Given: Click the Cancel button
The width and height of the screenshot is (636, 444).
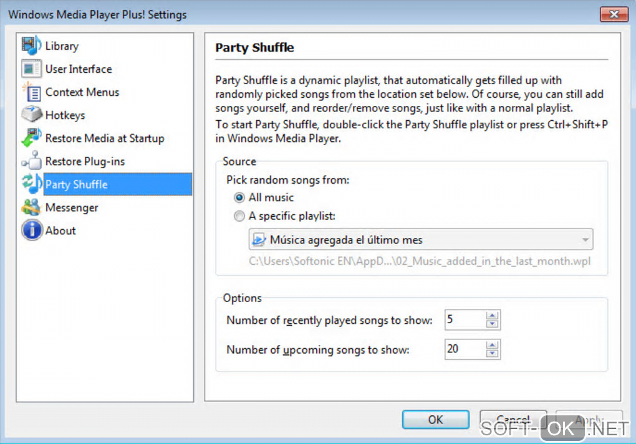Looking at the screenshot, I should click(513, 419).
